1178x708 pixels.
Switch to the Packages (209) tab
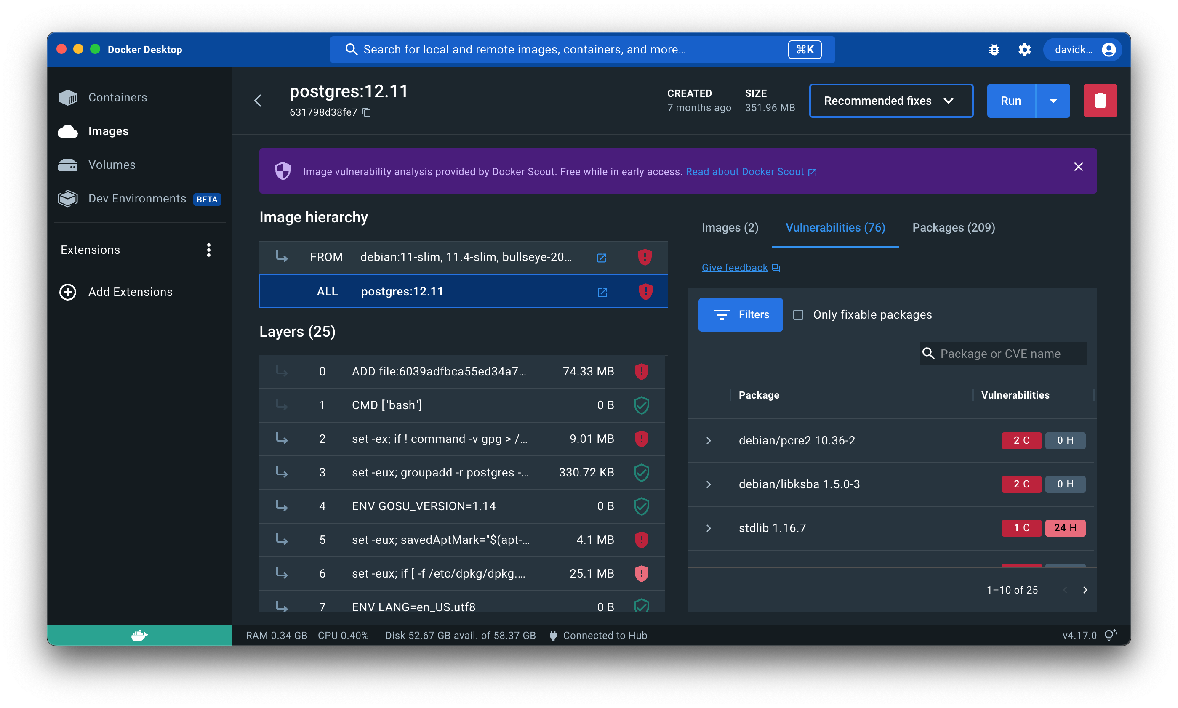[953, 227]
